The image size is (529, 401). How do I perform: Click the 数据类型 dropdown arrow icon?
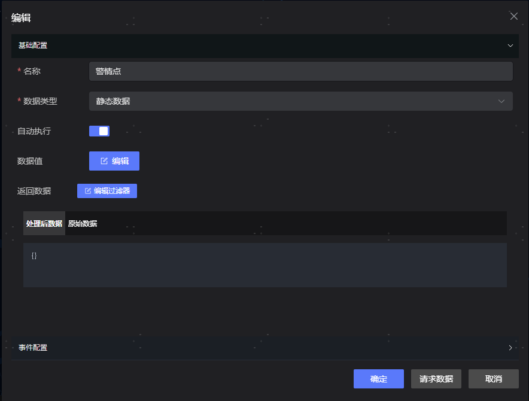click(501, 101)
